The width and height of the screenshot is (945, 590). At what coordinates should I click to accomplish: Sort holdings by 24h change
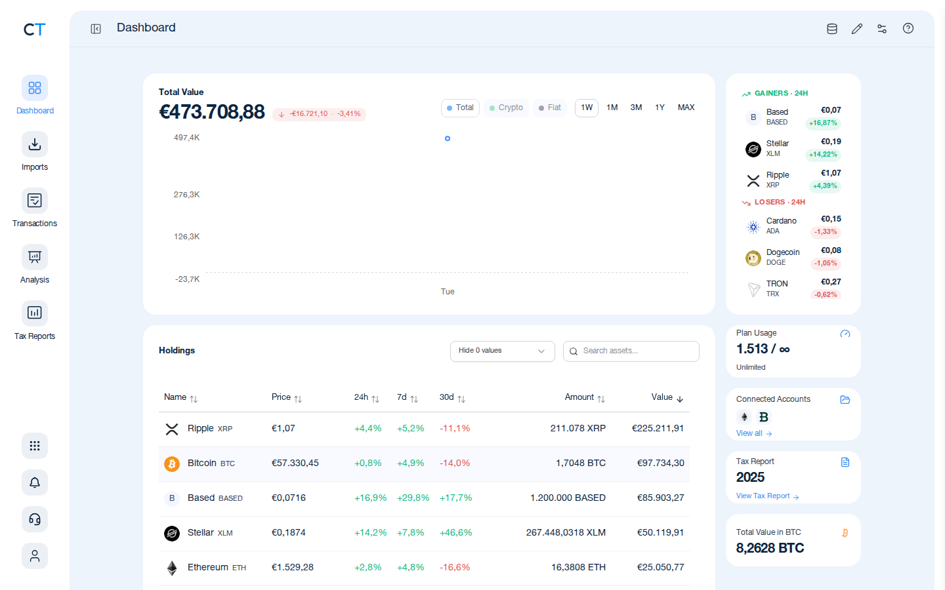click(x=367, y=398)
